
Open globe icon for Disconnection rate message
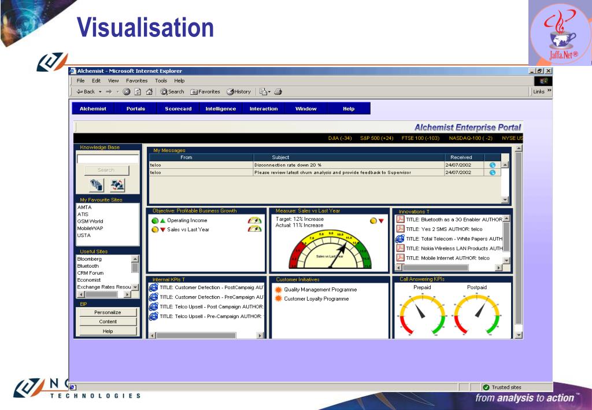[x=493, y=165]
